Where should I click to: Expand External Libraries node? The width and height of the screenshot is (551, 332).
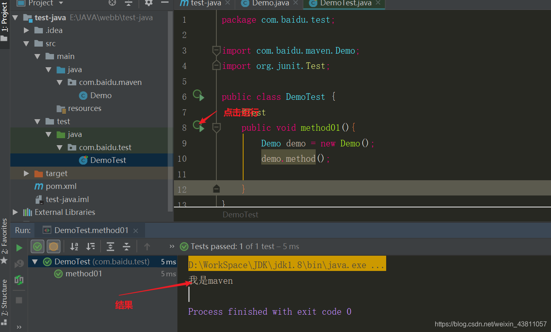(16, 212)
